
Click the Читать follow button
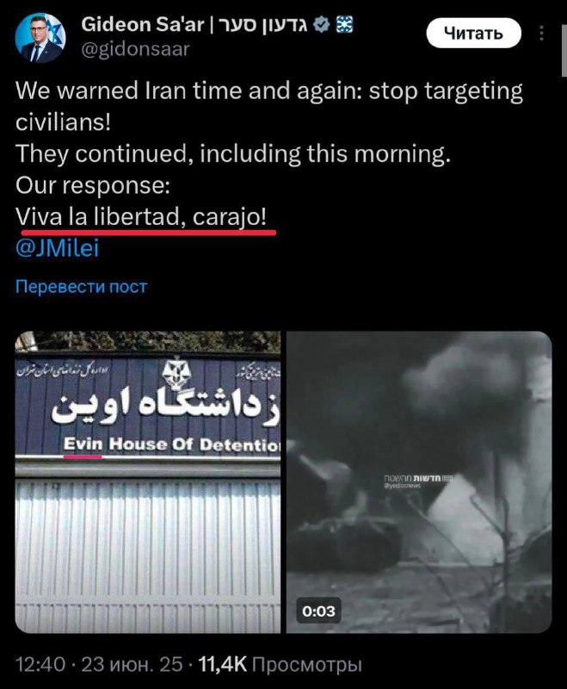473,33
